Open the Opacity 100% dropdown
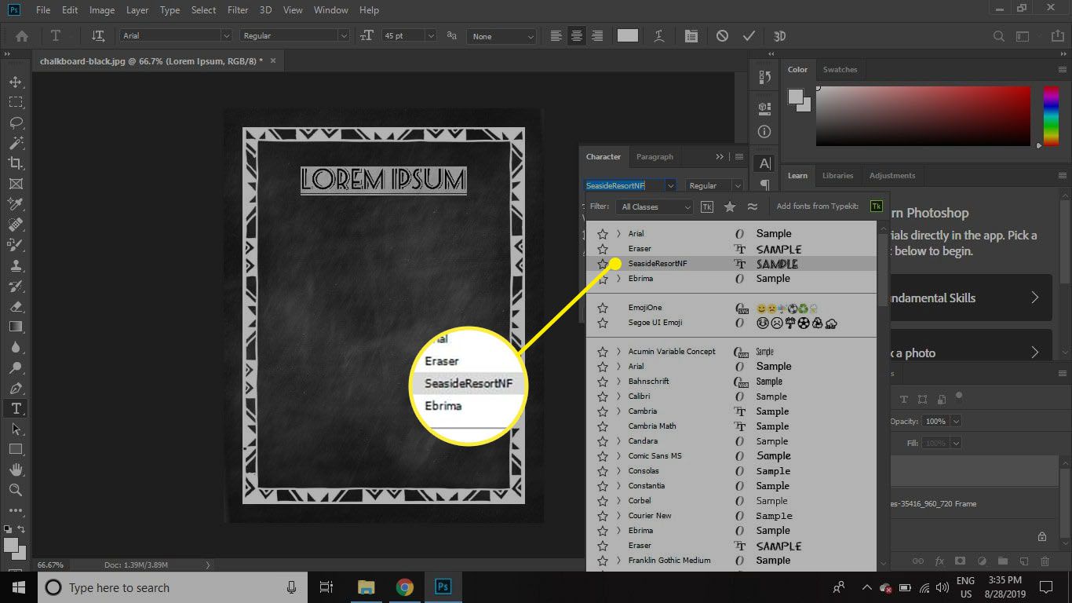 pos(956,422)
